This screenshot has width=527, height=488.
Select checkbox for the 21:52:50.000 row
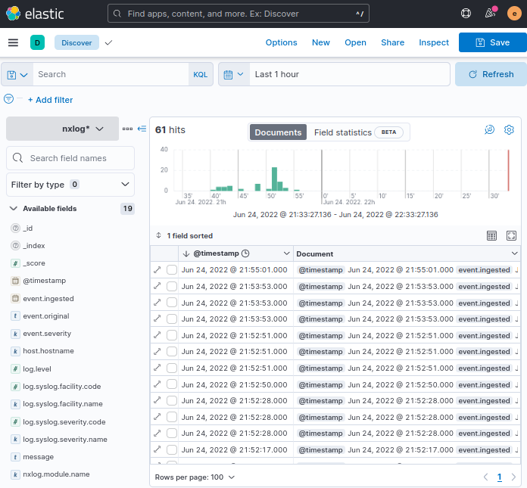pos(172,384)
